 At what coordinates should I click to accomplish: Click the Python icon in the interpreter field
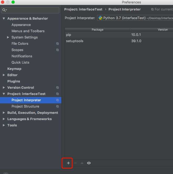pyautogui.click(x=100, y=18)
